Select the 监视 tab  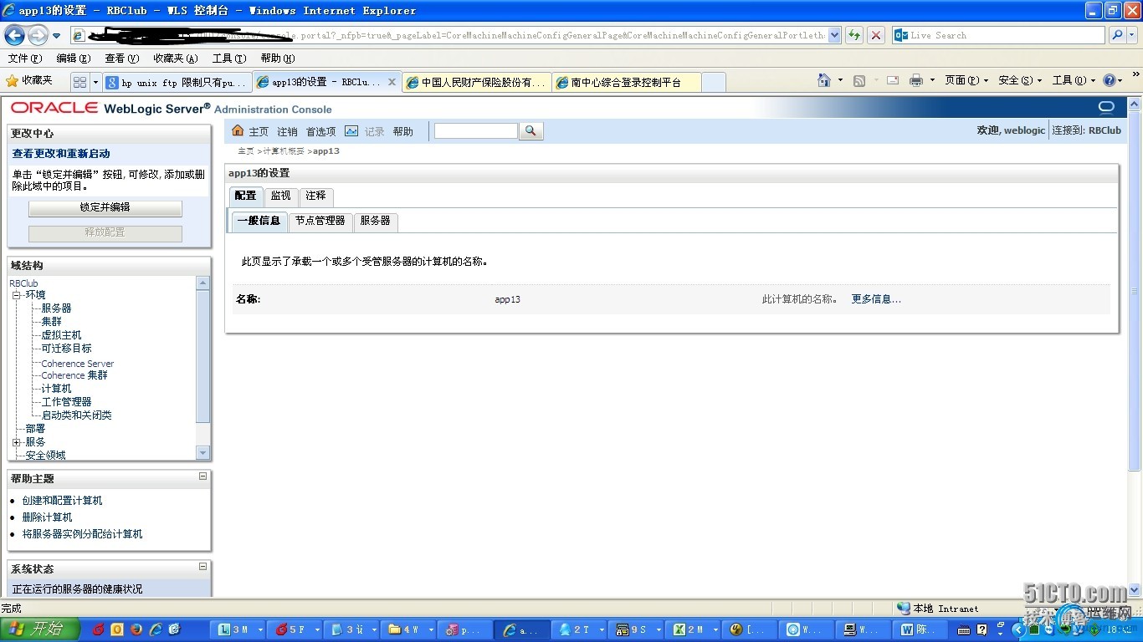(x=281, y=196)
